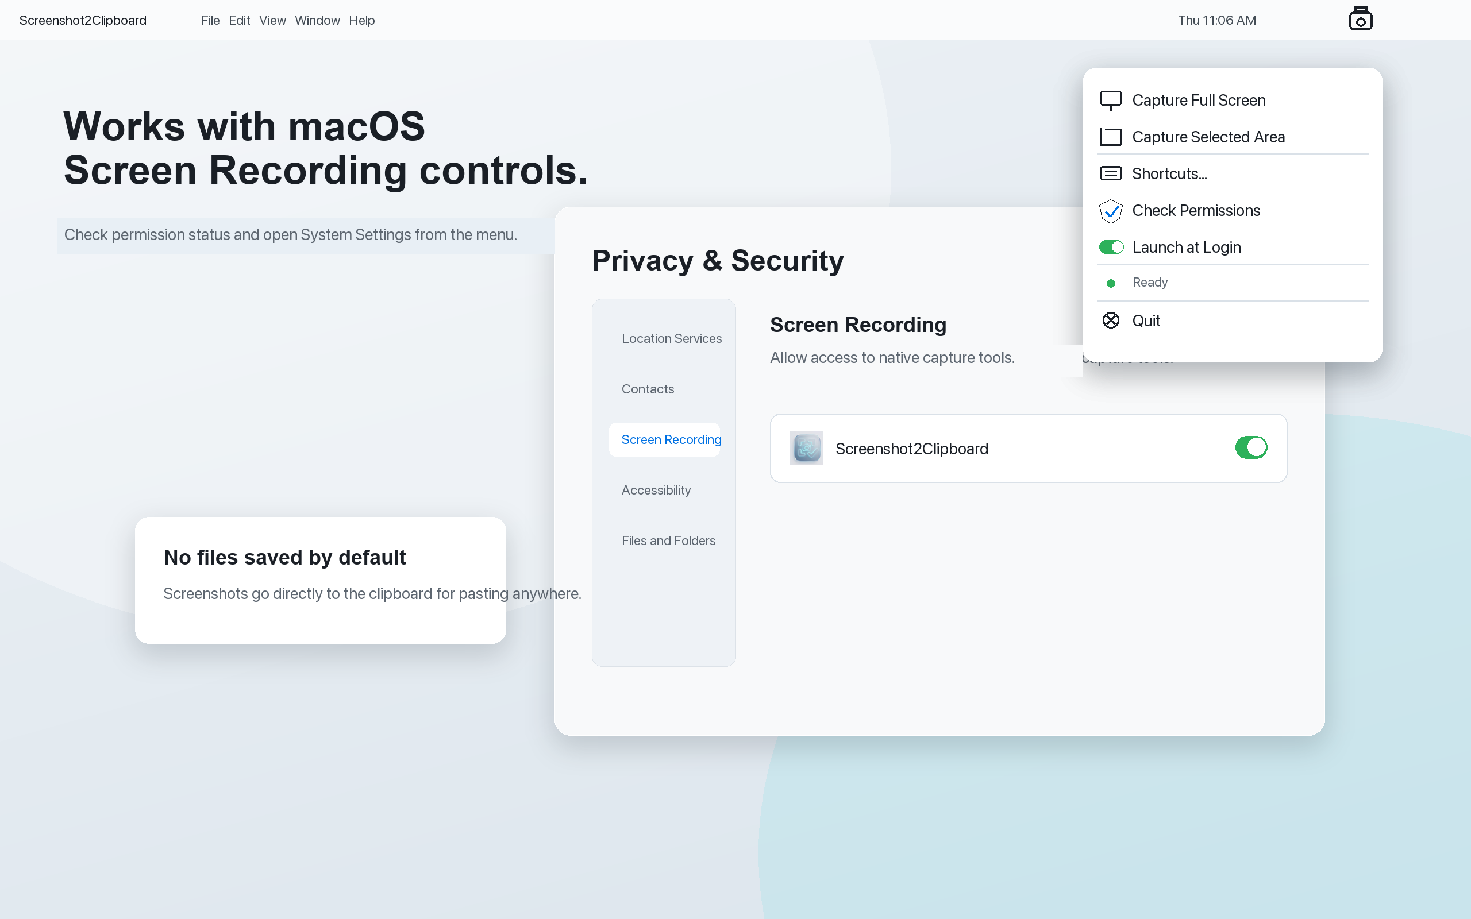Select Screen Recording in the privacy sidebar
The width and height of the screenshot is (1471, 919).
[664, 439]
